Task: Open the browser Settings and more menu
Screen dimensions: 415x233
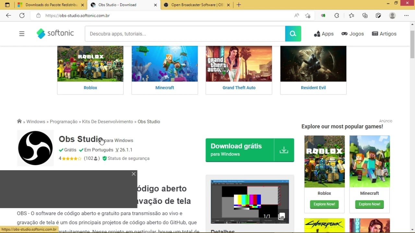Action: point(406,16)
